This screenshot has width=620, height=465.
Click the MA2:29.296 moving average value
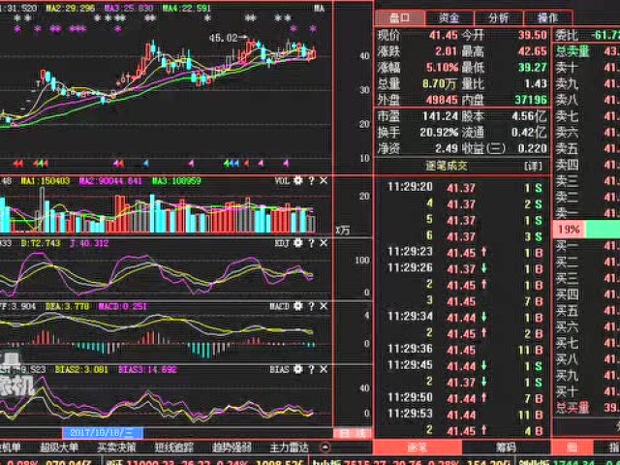click(x=71, y=9)
